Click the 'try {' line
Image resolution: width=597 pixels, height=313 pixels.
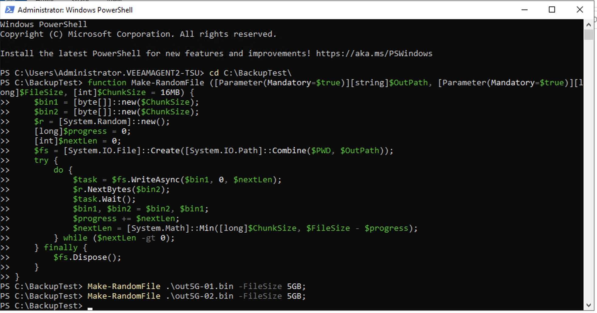pos(46,160)
